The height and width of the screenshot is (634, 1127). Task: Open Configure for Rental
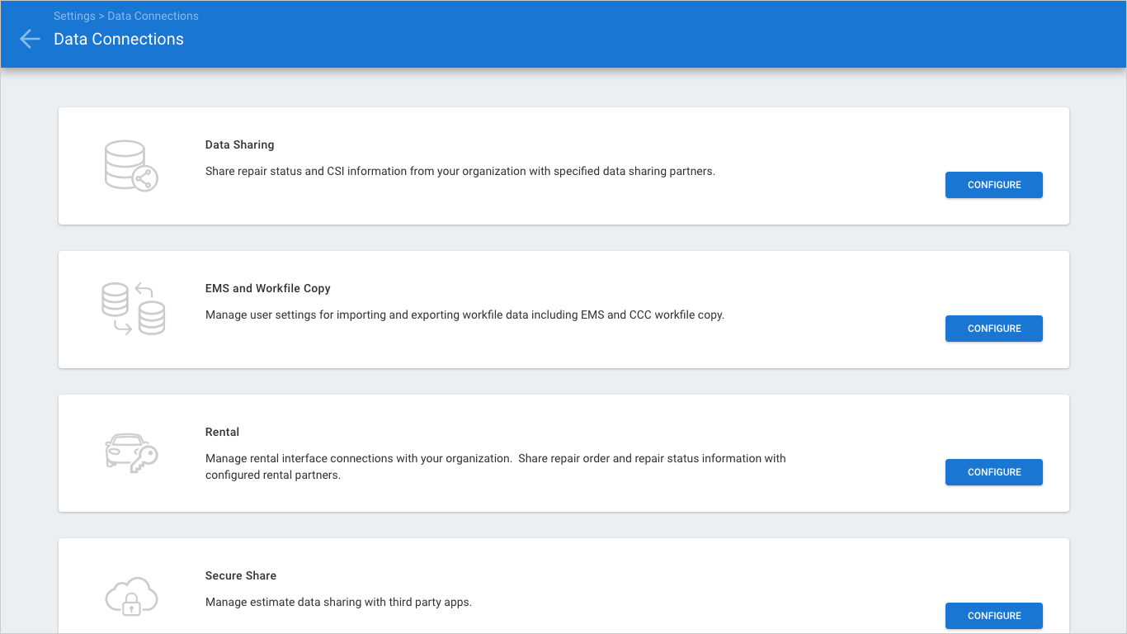994,472
